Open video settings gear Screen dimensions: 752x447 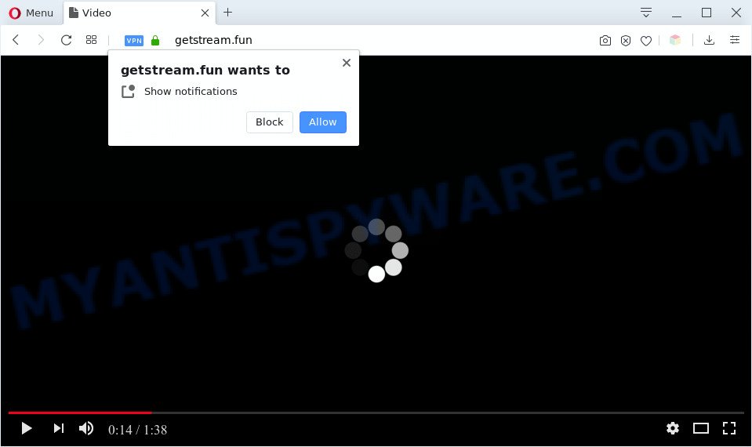tap(673, 428)
